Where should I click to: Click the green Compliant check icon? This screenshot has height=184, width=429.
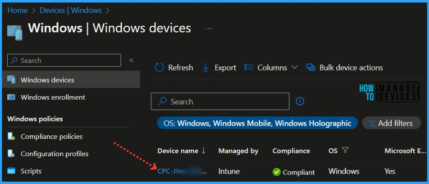click(276, 172)
